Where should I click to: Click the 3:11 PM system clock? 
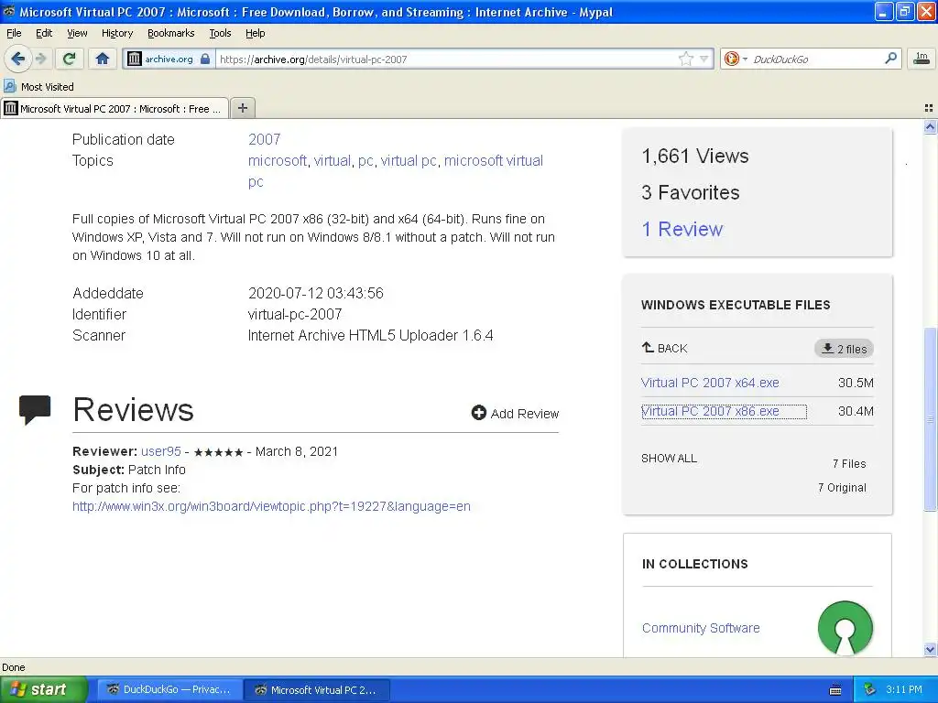904,689
